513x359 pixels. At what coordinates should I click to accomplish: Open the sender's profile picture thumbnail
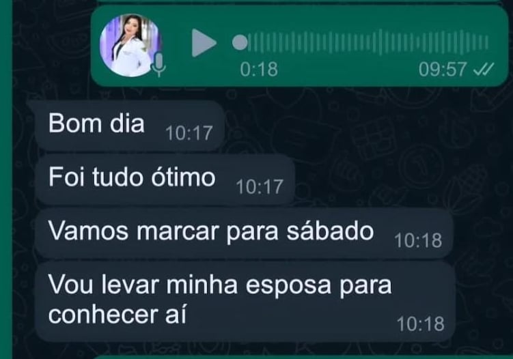131,46
